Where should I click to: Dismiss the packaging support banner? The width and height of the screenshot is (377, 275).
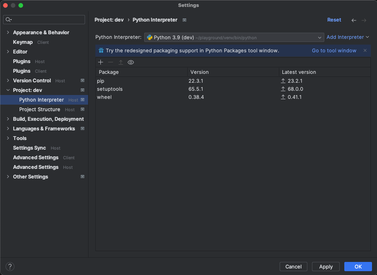click(365, 50)
